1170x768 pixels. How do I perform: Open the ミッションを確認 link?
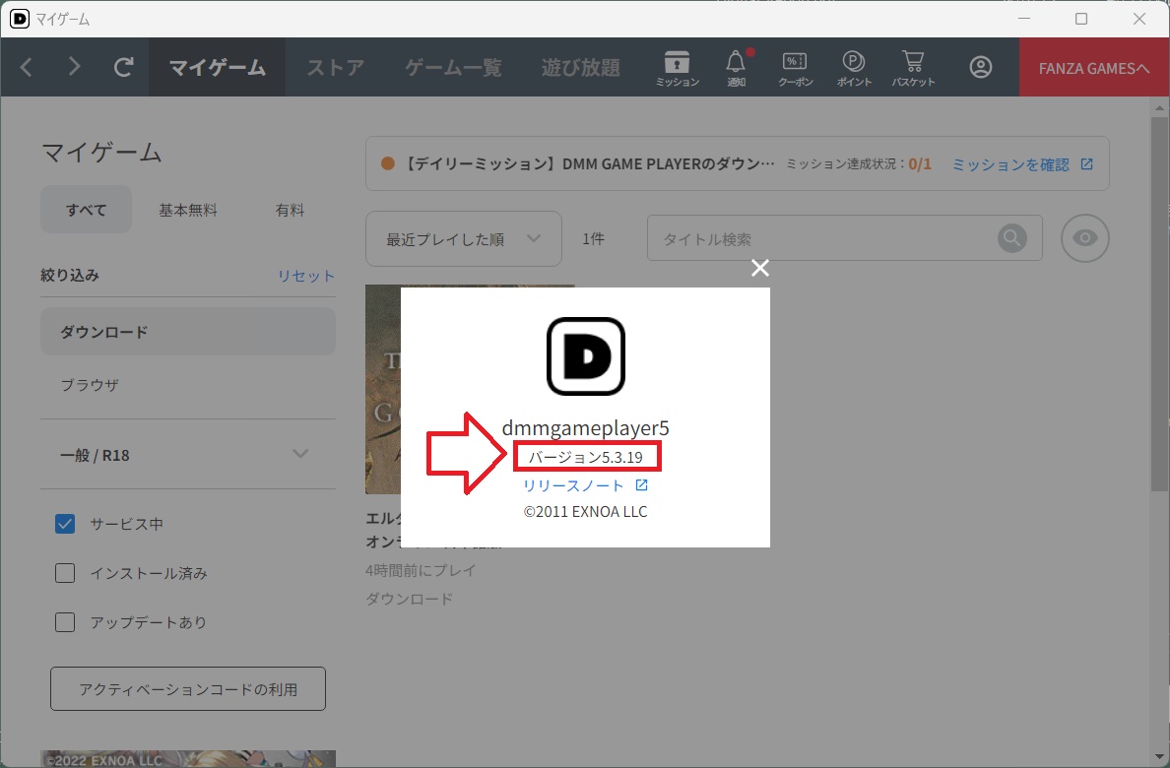tap(1011, 164)
